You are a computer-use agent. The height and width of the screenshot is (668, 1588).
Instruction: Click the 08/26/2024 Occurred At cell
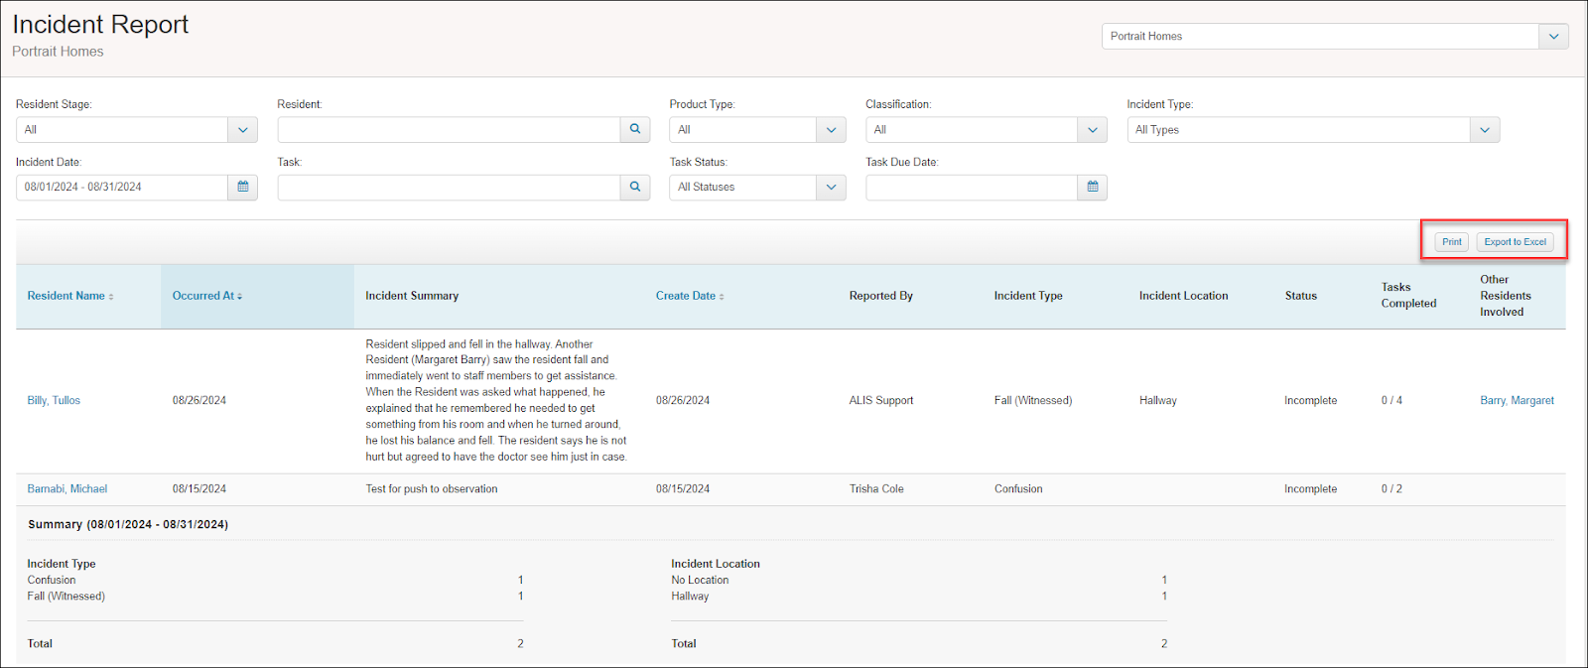tap(199, 400)
